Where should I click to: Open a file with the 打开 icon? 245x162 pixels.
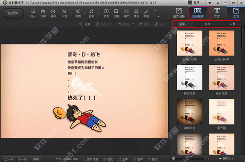tap(33, 13)
